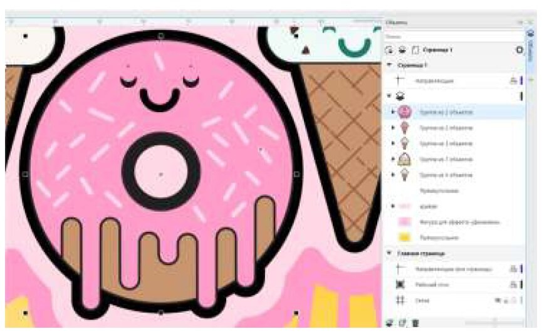
Task: Select the desktop layer row
Action: pyautogui.click(x=454, y=284)
